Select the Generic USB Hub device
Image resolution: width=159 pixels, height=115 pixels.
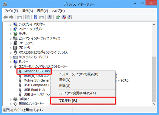point(37,71)
